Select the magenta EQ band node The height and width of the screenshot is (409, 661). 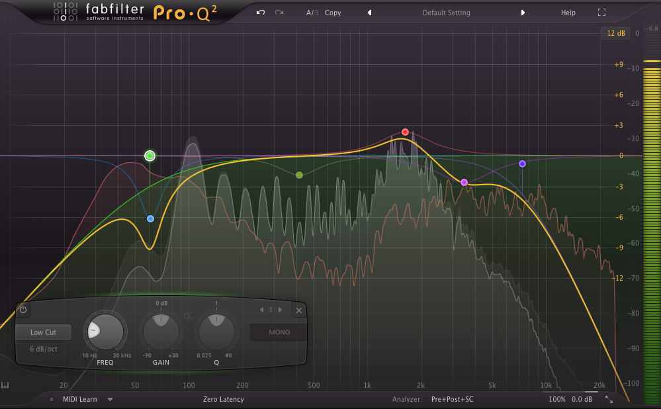click(464, 182)
